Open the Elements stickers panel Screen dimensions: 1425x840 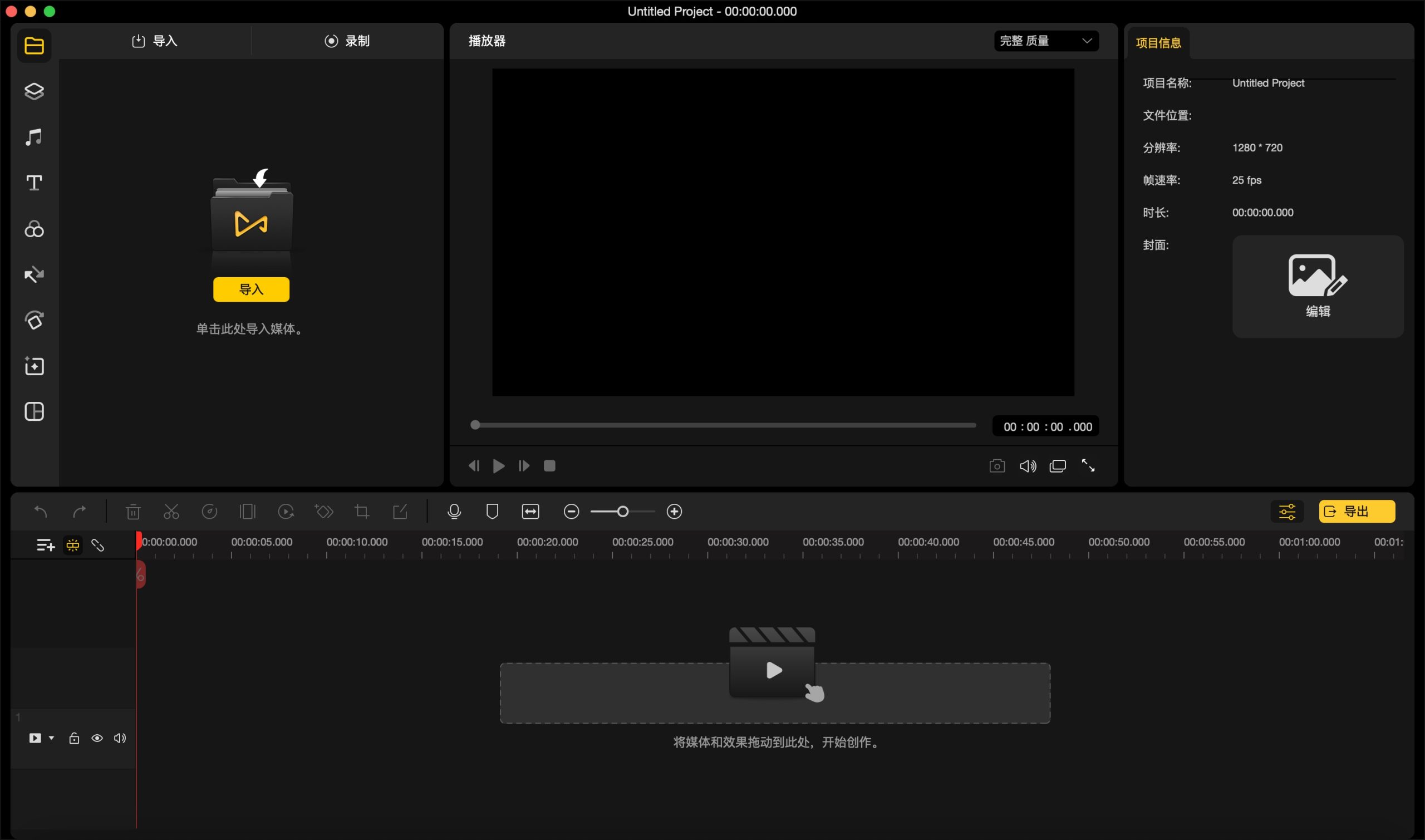pyautogui.click(x=34, y=321)
